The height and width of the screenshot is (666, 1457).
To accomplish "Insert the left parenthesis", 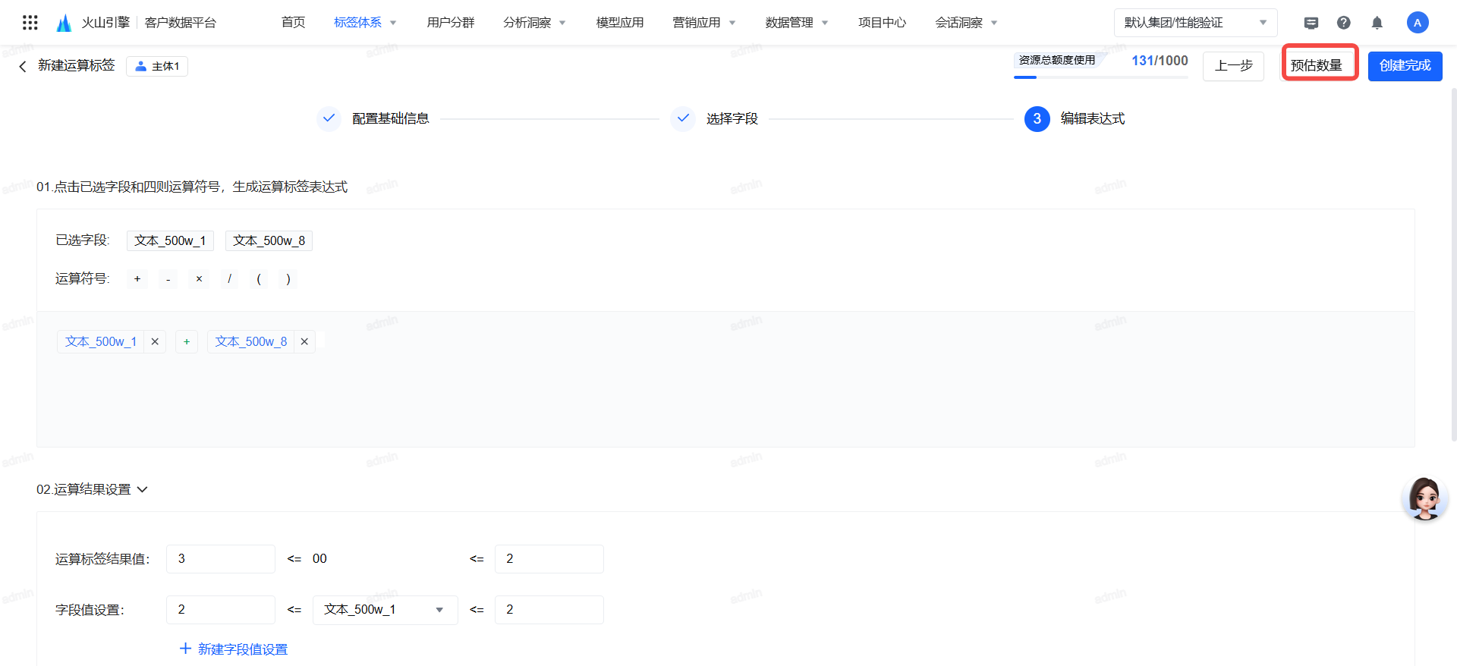I will coord(259,279).
